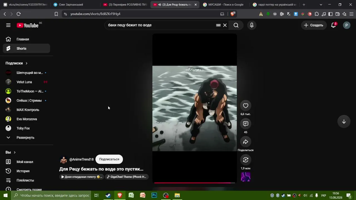Open the @AnimeTrend18 channel link

click(x=81, y=159)
